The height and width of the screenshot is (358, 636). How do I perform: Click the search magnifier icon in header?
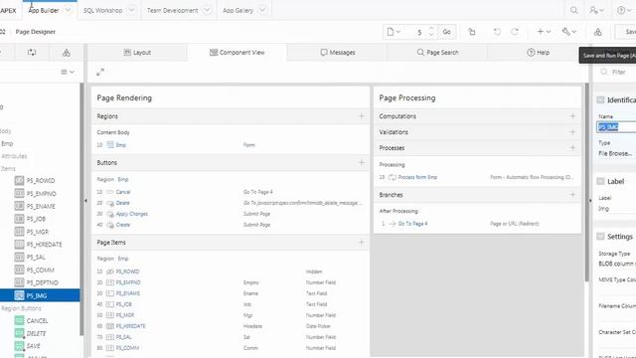tap(574, 10)
